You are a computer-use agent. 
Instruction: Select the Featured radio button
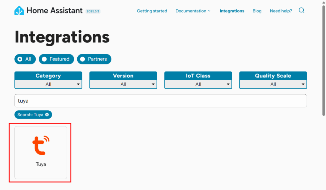[x=45, y=59]
